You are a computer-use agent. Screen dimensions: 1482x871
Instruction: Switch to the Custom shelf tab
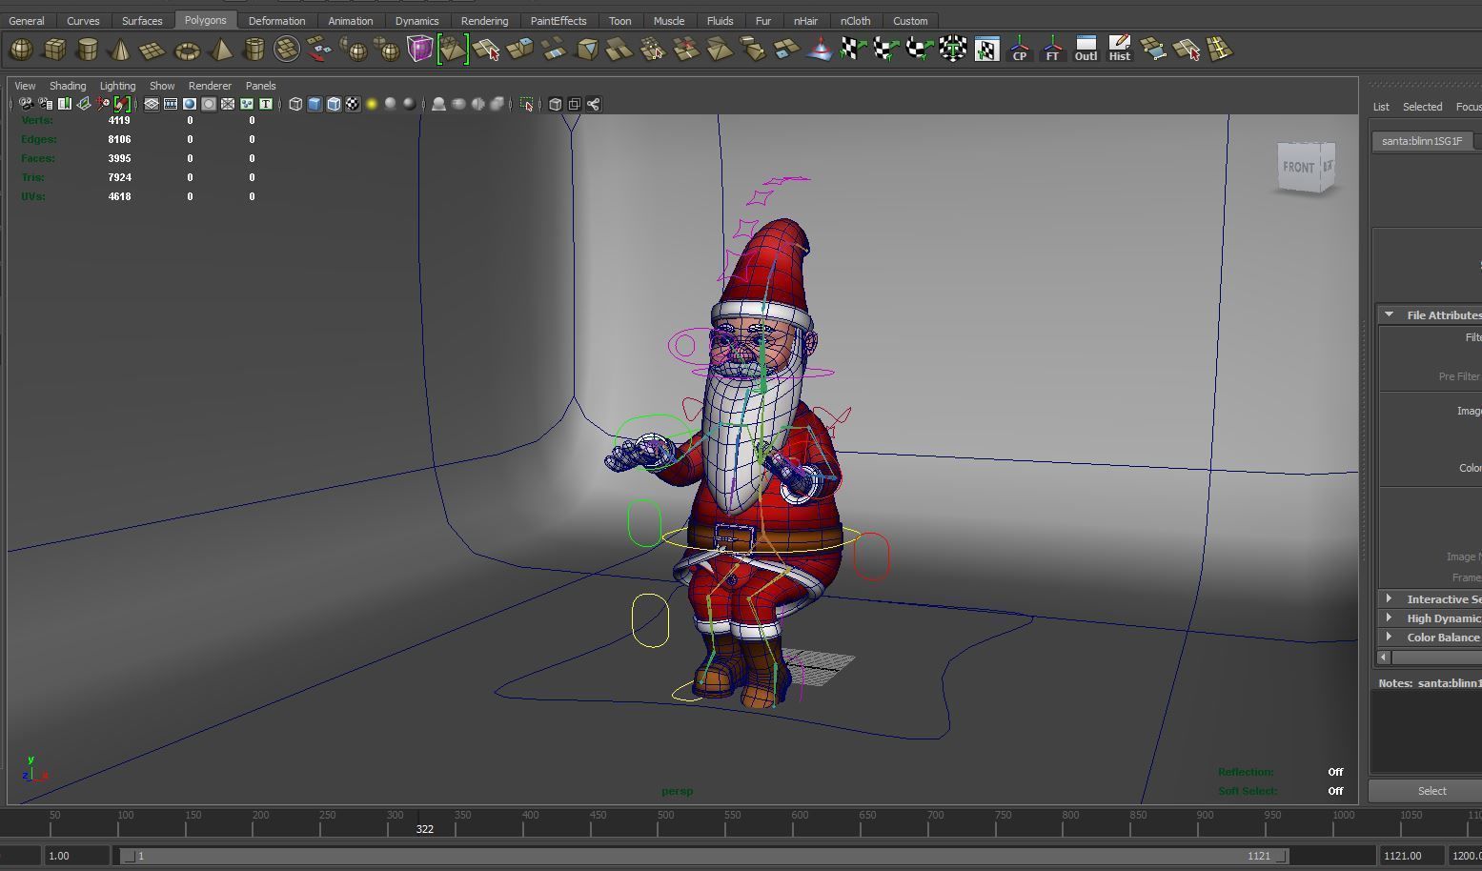(x=910, y=20)
